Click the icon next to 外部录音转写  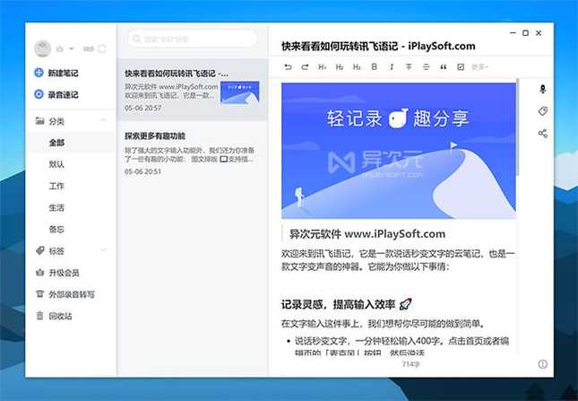[39, 294]
